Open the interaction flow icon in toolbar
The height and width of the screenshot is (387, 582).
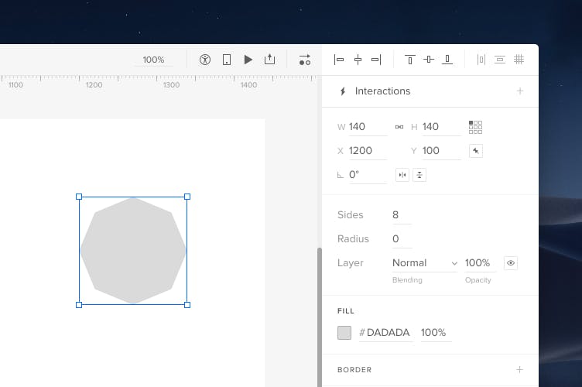coord(304,60)
